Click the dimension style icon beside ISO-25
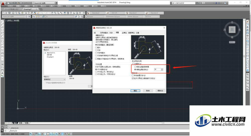251x136 pixels. pos(108,13)
